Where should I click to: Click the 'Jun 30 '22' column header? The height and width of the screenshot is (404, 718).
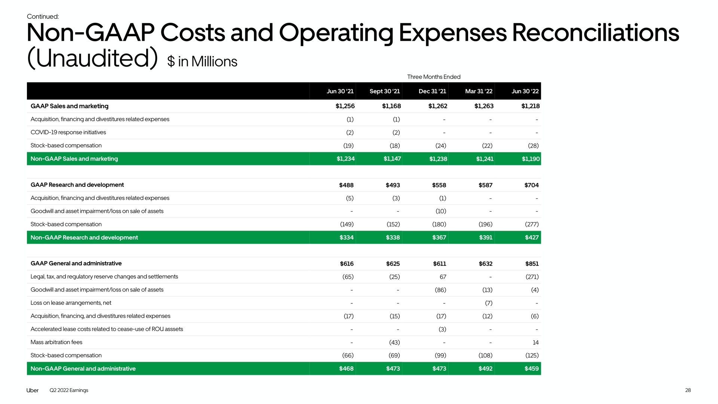(525, 91)
